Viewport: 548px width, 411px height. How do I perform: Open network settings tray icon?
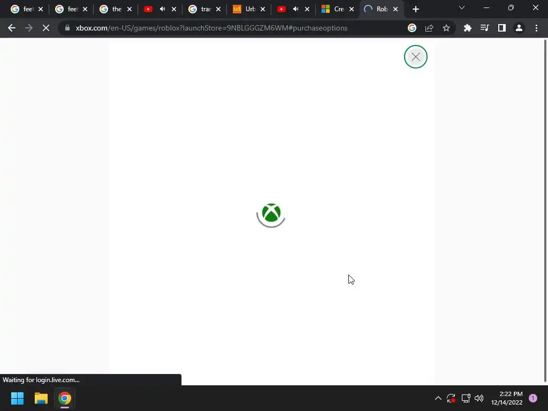466,398
